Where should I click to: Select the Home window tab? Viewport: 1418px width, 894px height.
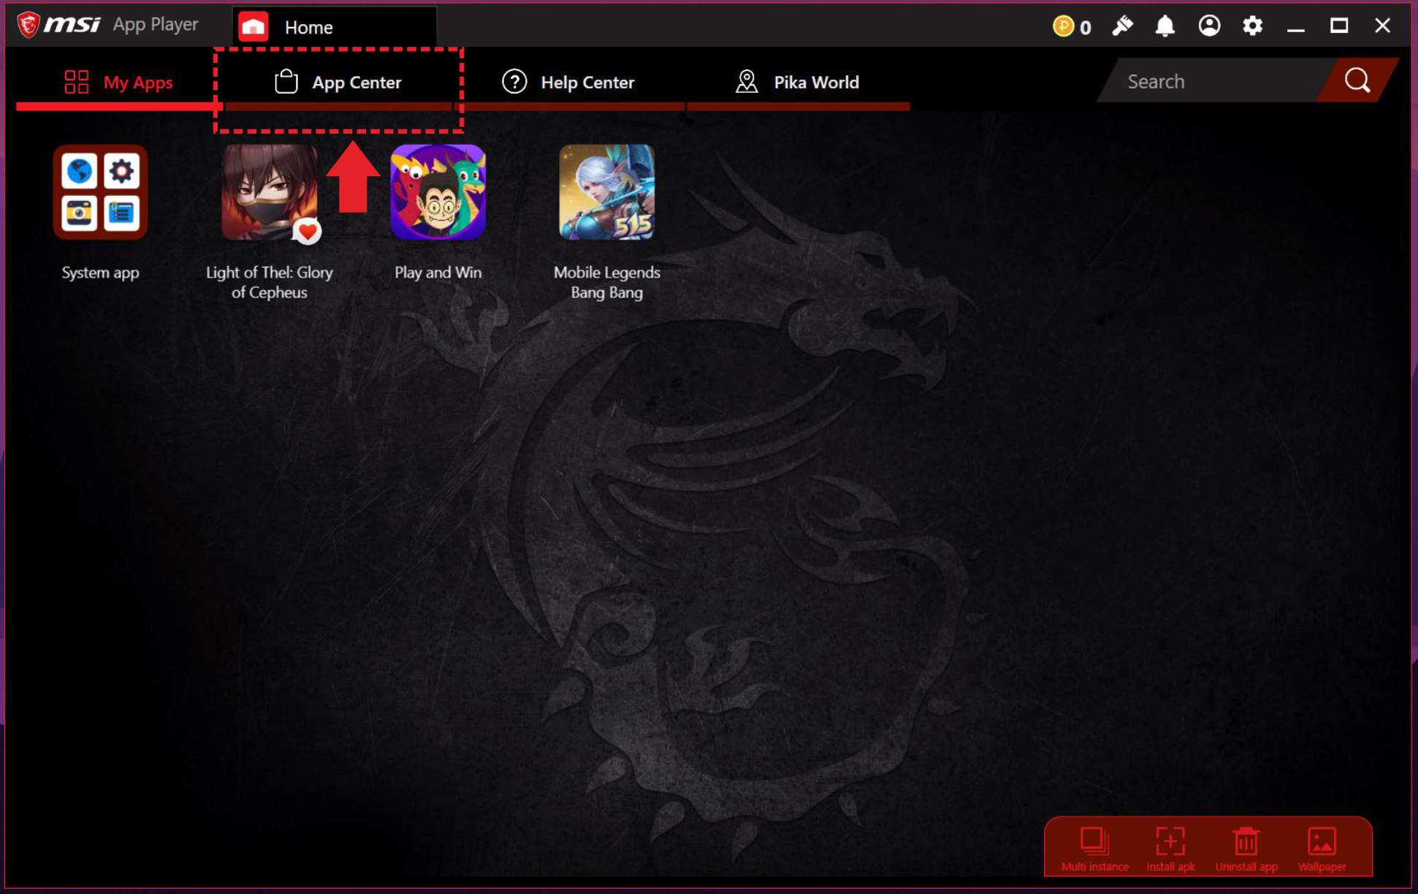pyautogui.click(x=334, y=27)
